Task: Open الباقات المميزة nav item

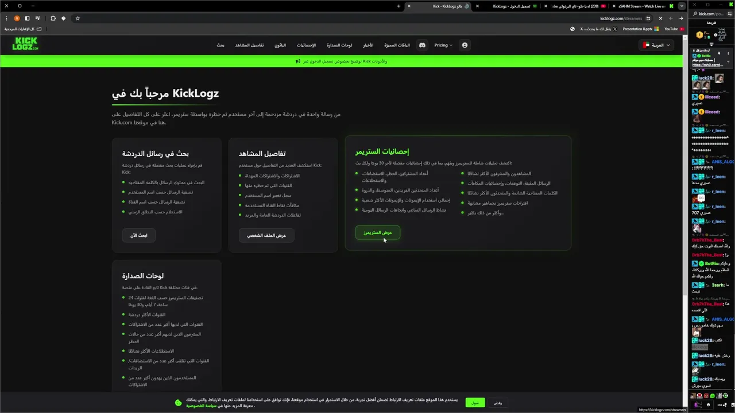Action: (397, 45)
